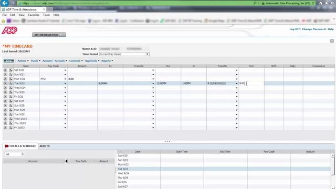This screenshot has height=189, width=336.
Task: Open the Time Period dropdown
Action: (x=147, y=54)
